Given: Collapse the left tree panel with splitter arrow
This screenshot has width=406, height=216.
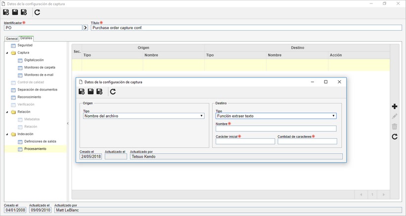Looking at the screenshot, I should pos(68,124).
